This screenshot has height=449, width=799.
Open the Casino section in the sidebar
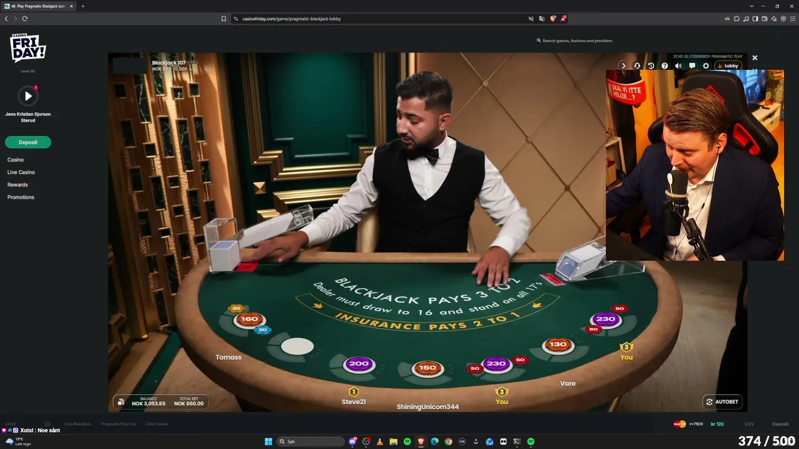(16, 160)
